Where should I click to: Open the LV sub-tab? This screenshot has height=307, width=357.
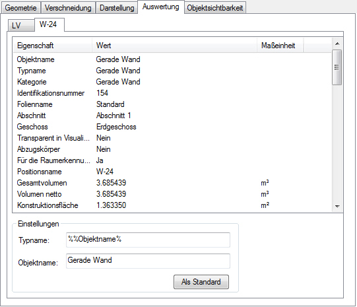point(21,26)
